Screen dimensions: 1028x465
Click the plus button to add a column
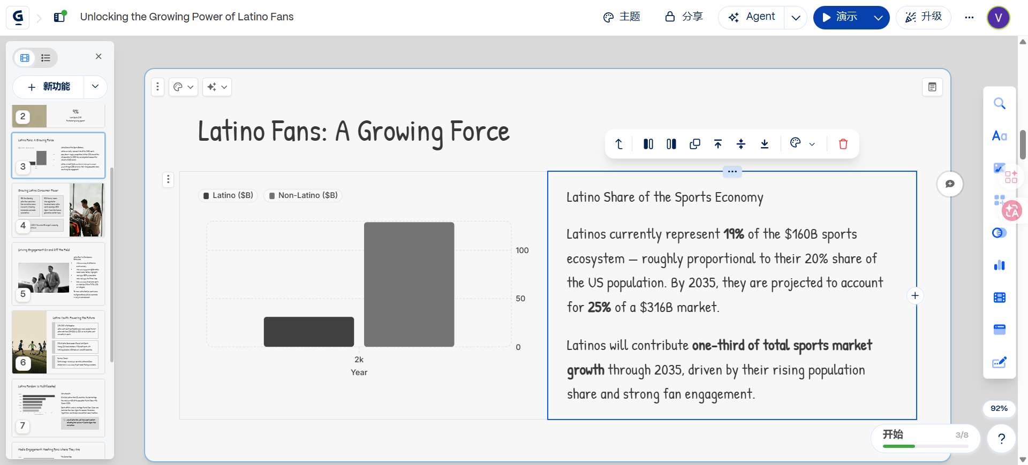tap(915, 295)
